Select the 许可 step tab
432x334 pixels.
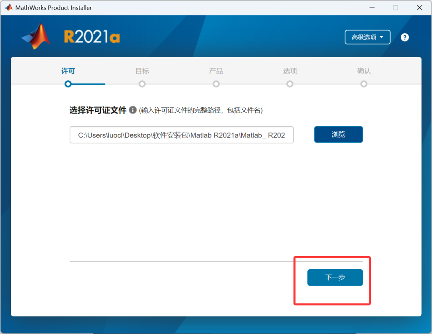coord(68,71)
